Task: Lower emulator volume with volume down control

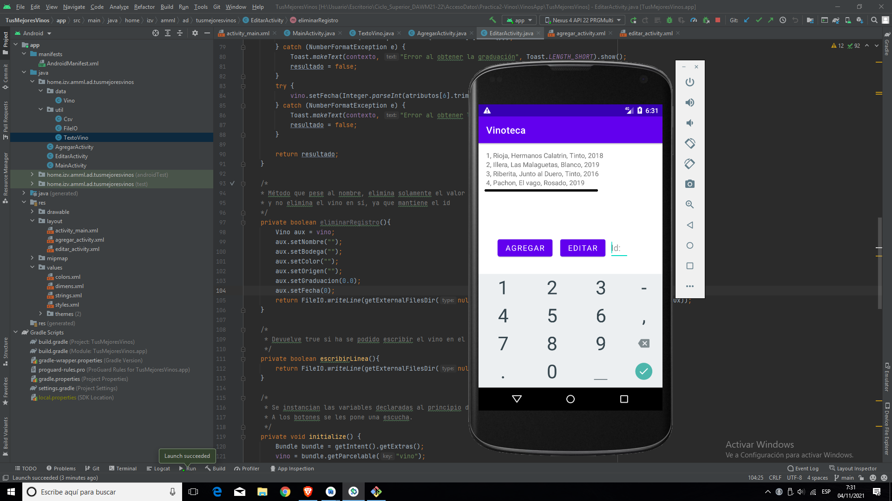Action: coord(689,122)
